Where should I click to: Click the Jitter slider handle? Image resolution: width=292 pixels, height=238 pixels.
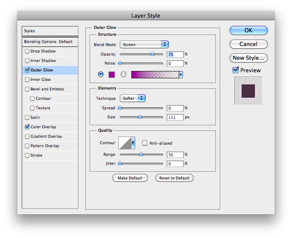tap(120, 164)
